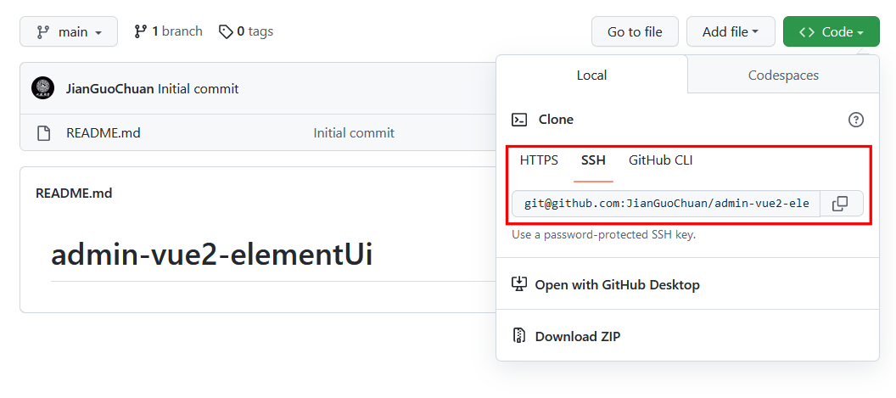
Task: Click the Go to file button
Action: point(635,31)
